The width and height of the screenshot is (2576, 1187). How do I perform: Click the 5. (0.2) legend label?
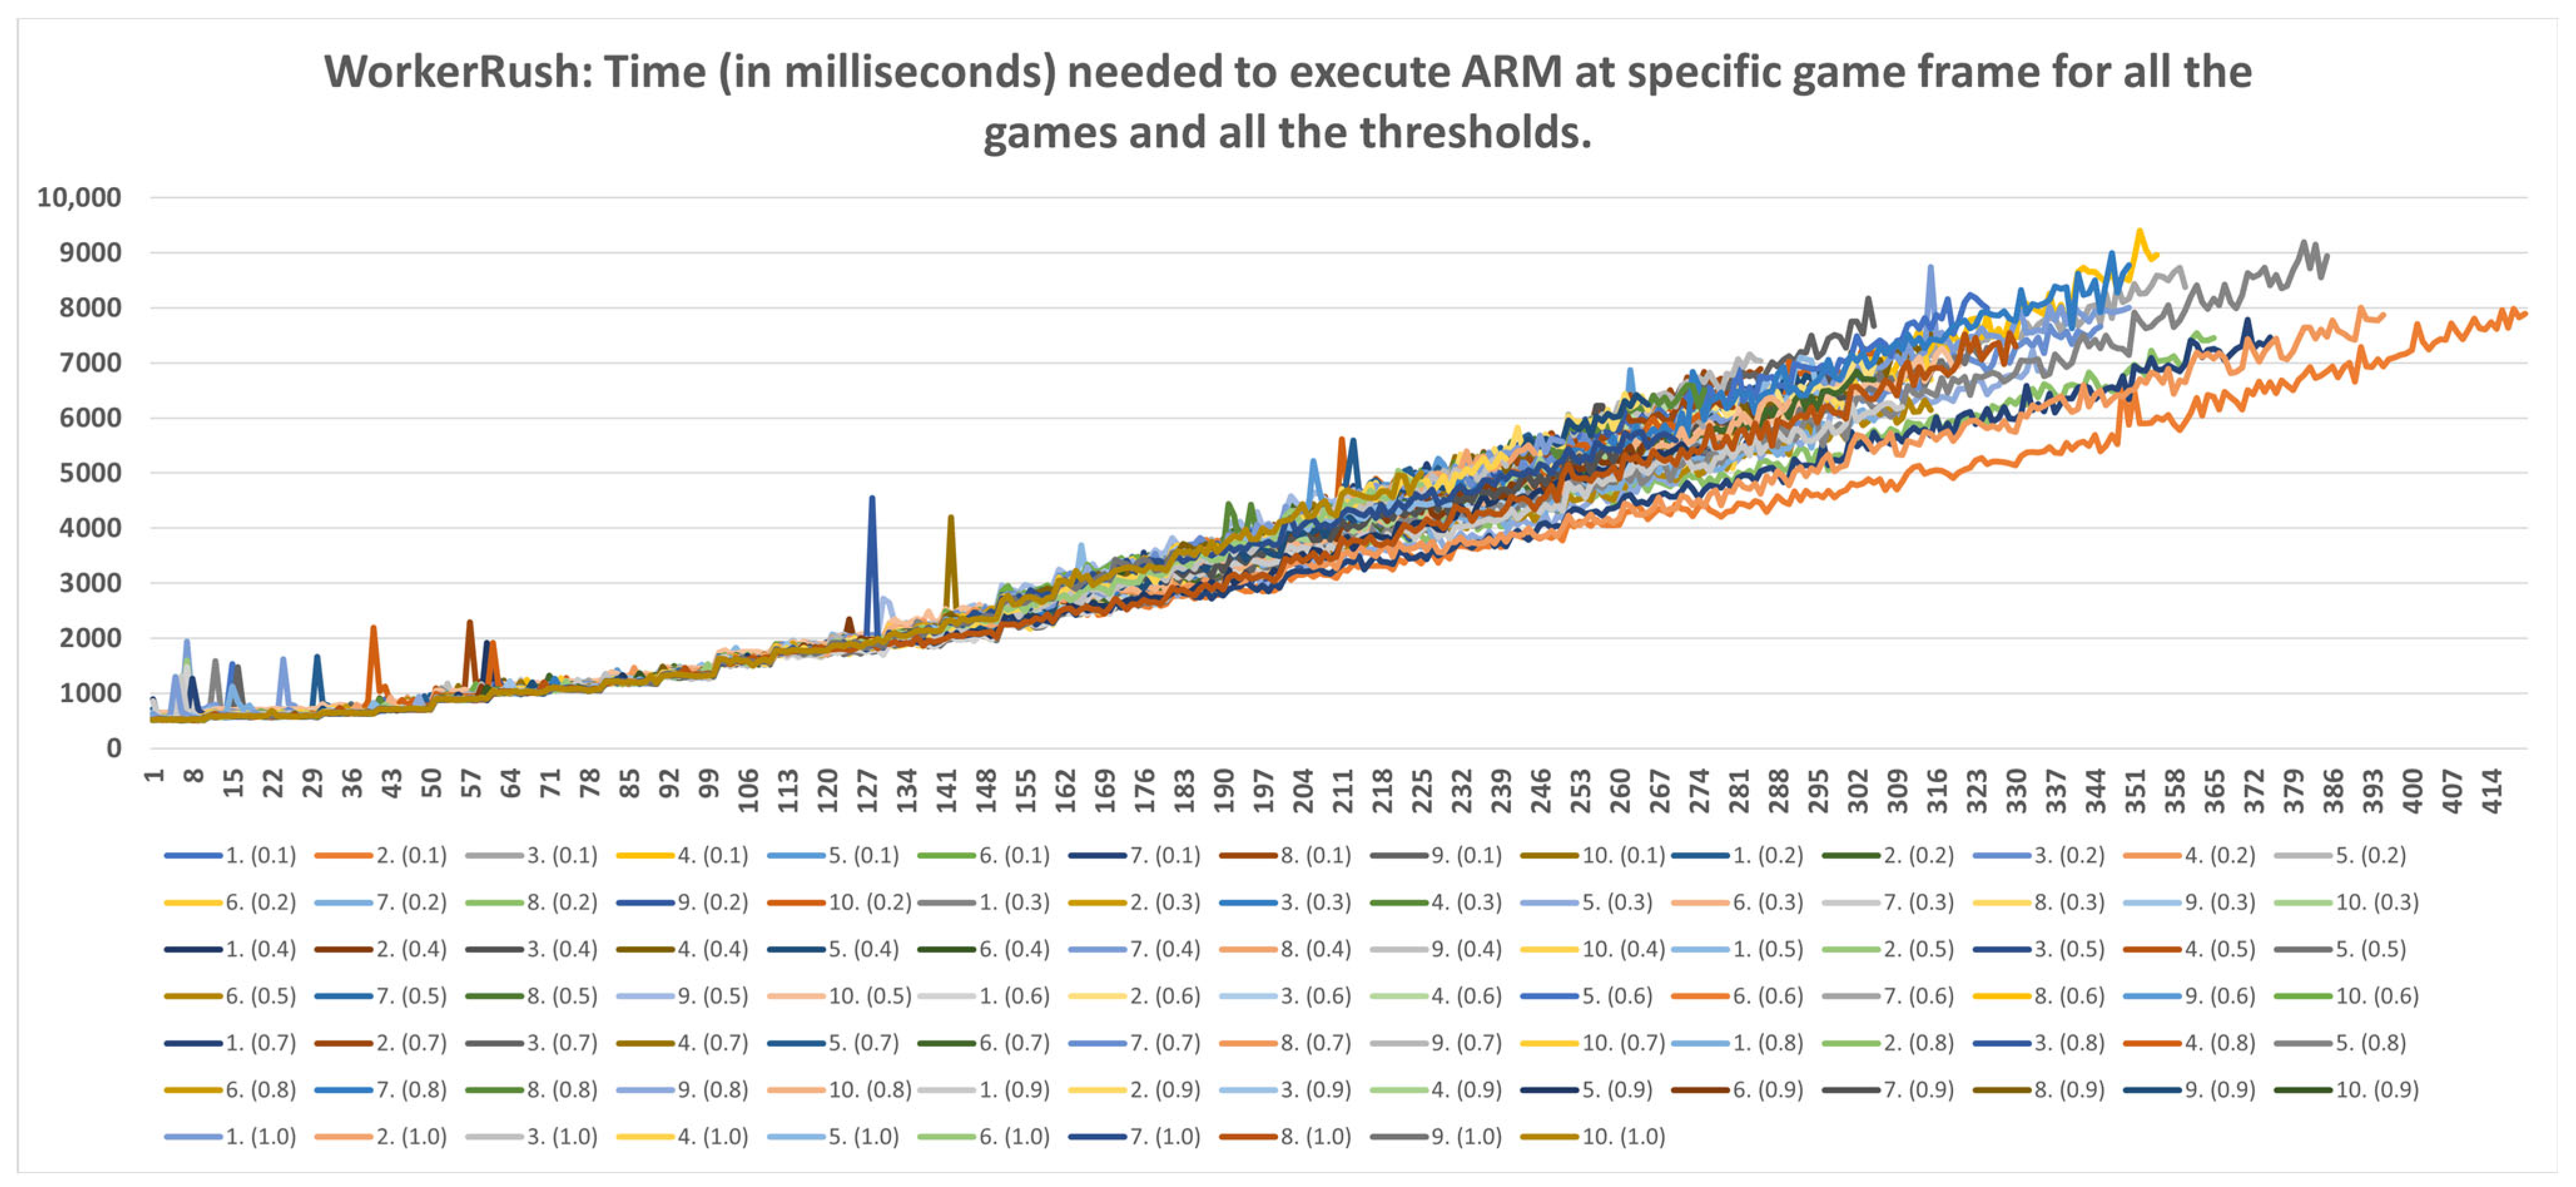pyautogui.click(x=2370, y=855)
